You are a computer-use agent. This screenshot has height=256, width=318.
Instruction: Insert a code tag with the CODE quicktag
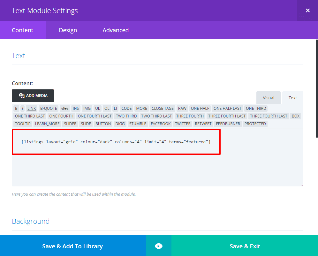click(x=126, y=108)
